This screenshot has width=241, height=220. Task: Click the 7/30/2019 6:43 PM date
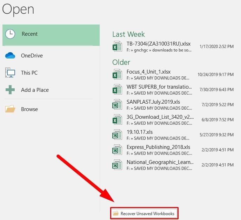coord(216,90)
